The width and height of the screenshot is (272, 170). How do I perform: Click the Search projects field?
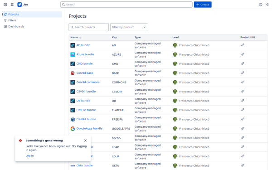point(89,27)
